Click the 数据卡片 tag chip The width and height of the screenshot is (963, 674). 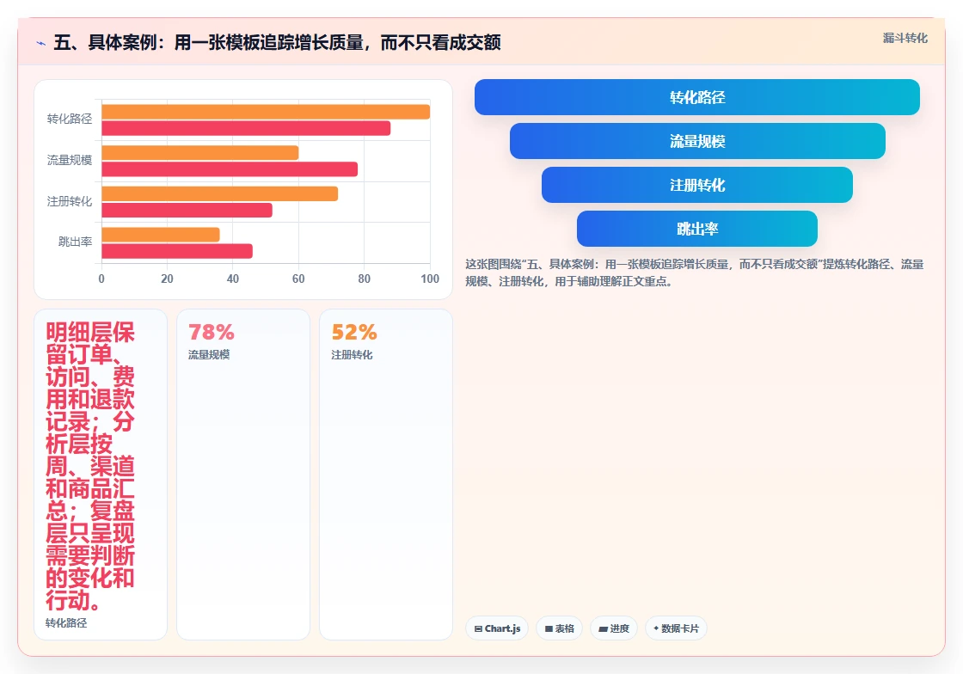pyautogui.click(x=676, y=628)
